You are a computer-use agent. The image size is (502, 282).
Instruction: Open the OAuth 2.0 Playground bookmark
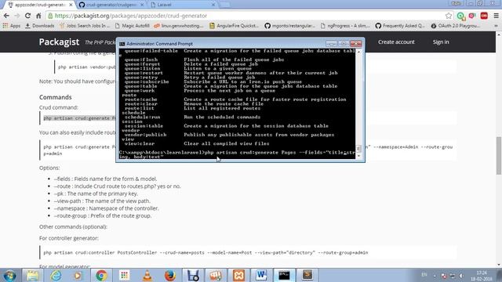pyautogui.click(x=457, y=26)
